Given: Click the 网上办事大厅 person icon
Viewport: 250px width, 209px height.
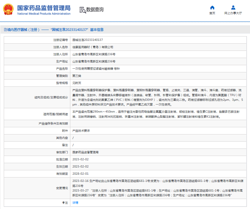Looking at the screenshot, I should point(233,7).
